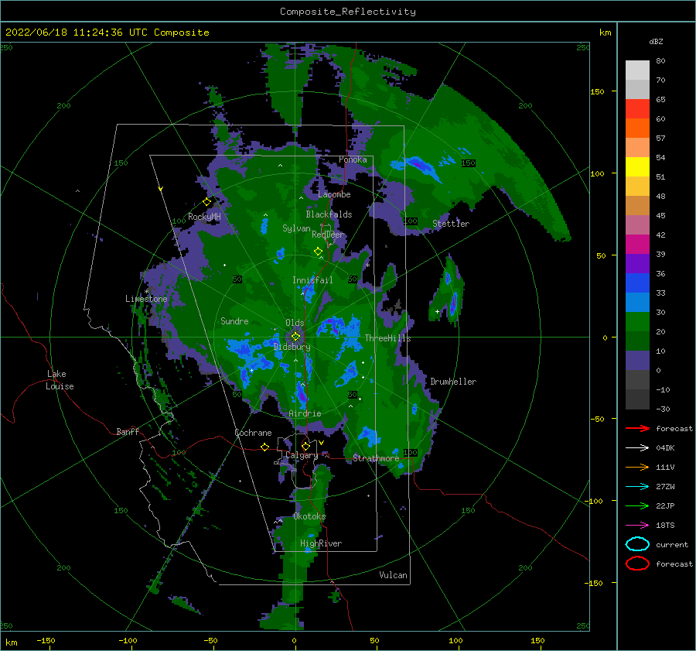This screenshot has width=696, height=651.
Task: Click the Calgary city label
Action: coord(302,455)
